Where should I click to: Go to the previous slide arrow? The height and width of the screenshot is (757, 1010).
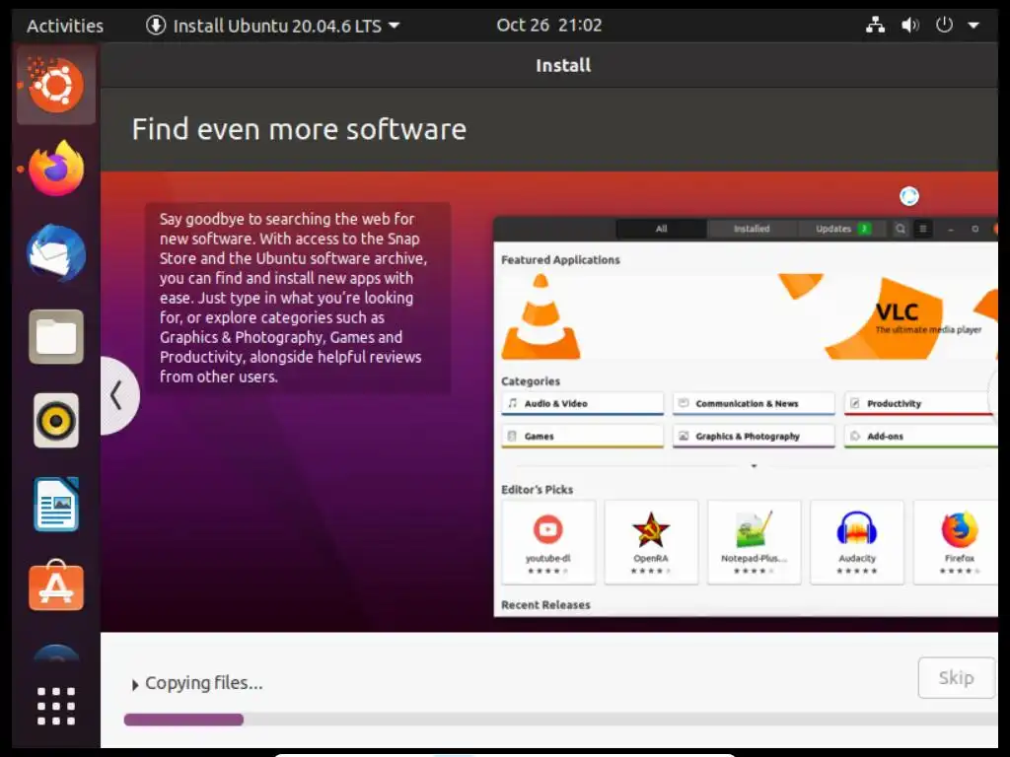pyautogui.click(x=119, y=395)
